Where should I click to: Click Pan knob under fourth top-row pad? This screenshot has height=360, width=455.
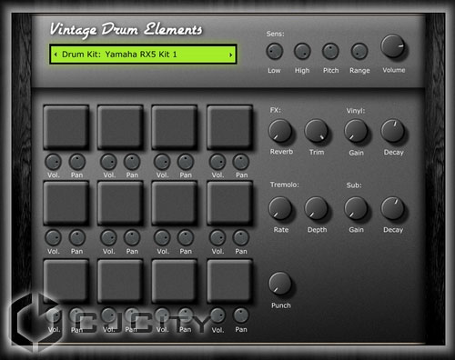pyautogui.click(x=241, y=162)
